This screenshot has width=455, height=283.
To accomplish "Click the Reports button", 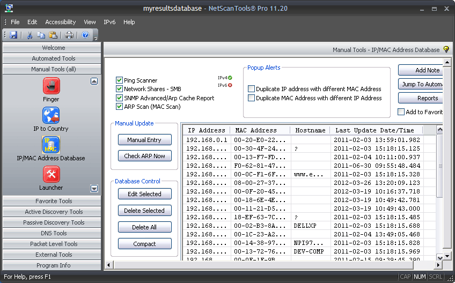I will pos(421,98).
